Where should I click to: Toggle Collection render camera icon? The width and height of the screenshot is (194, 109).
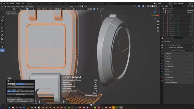click(x=192, y=11)
